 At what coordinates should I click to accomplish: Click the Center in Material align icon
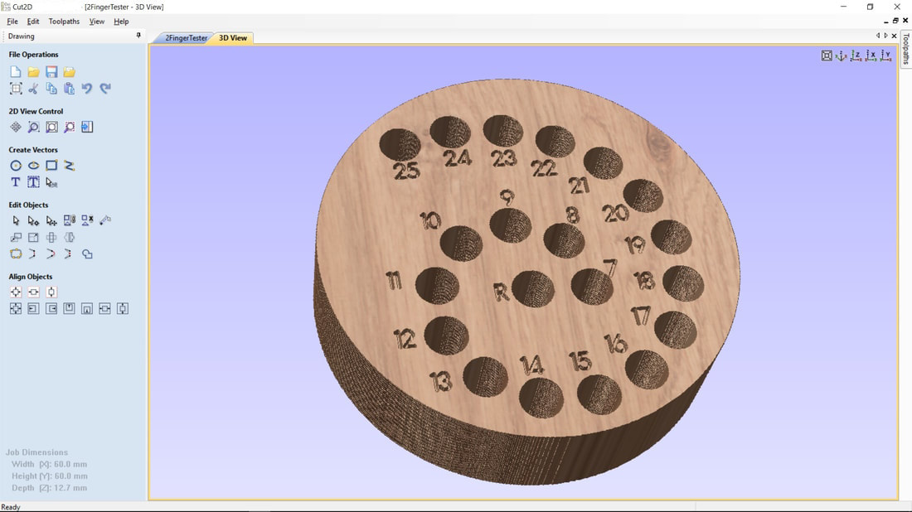click(16, 292)
